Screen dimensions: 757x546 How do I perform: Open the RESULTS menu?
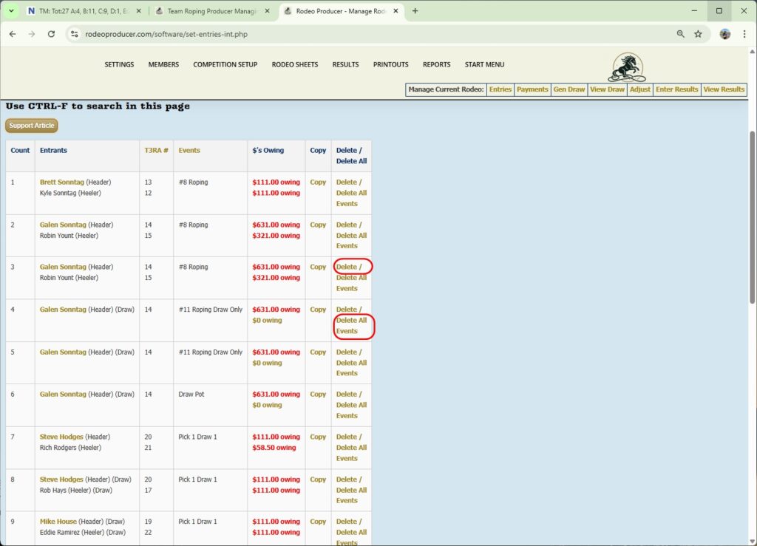pyautogui.click(x=346, y=64)
